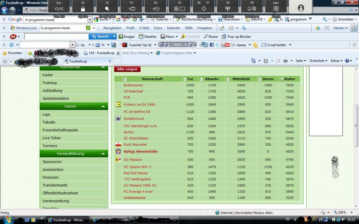Sort table by Tor column arrows
The height and width of the screenshot is (224, 359).
pos(184,79)
